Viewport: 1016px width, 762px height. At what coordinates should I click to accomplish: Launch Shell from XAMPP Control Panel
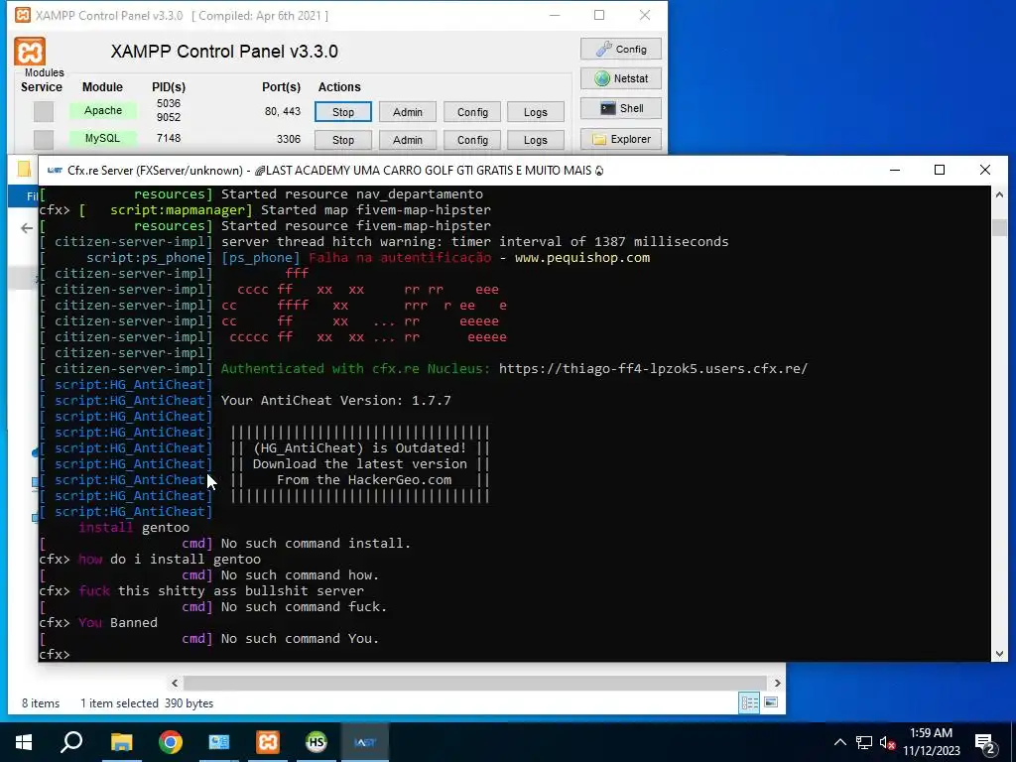(x=621, y=108)
